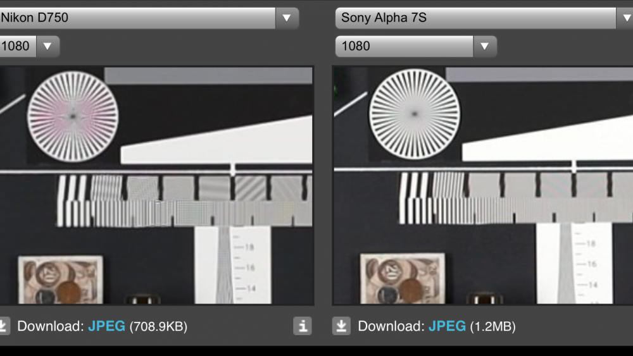The height and width of the screenshot is (356, 633).
Task: Click the Siemens star in the Nikon image
Action: [x=73, y=116]
